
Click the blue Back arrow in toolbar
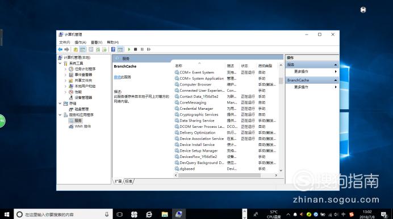[60, 49]
